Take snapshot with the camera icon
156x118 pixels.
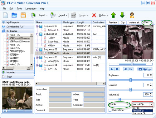coord(140,69)
